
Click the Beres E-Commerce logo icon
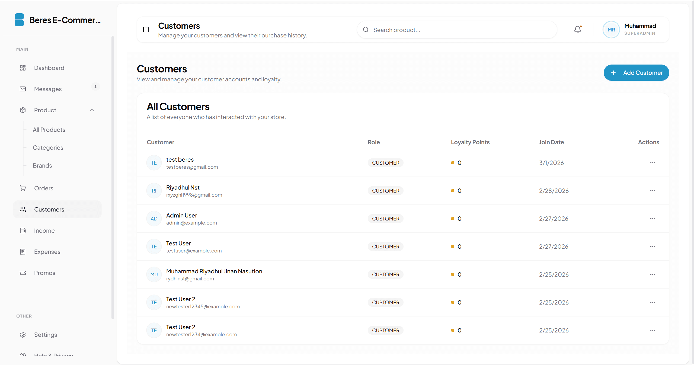(20, 20)
